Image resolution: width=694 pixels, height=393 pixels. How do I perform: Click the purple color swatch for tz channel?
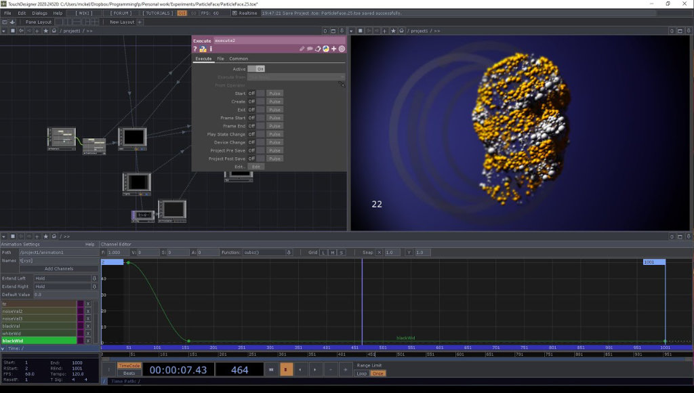click(x=81, y=304)
